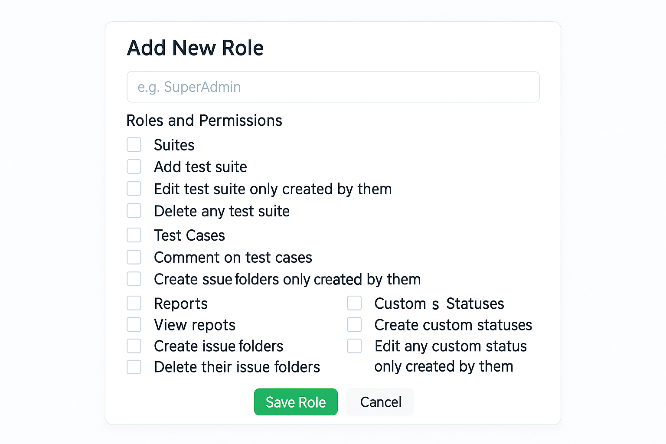Click the Cancel button
Screen dimensions: 666x444
[380, 402]
